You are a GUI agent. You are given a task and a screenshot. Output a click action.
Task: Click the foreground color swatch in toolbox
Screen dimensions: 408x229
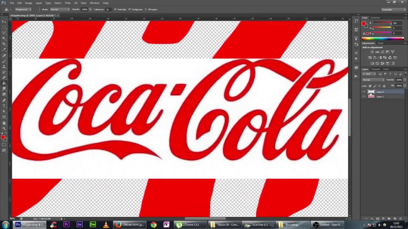click(x=3, y=137)
